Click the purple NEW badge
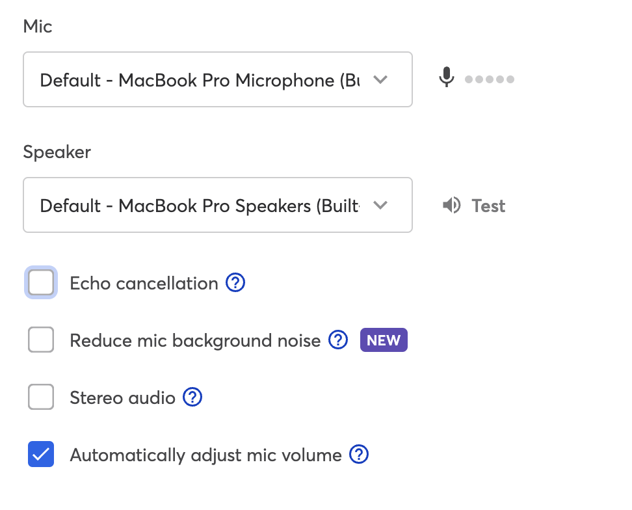This screenshot has height=510, width=632. pyautogui.click(x=384, y=340)
